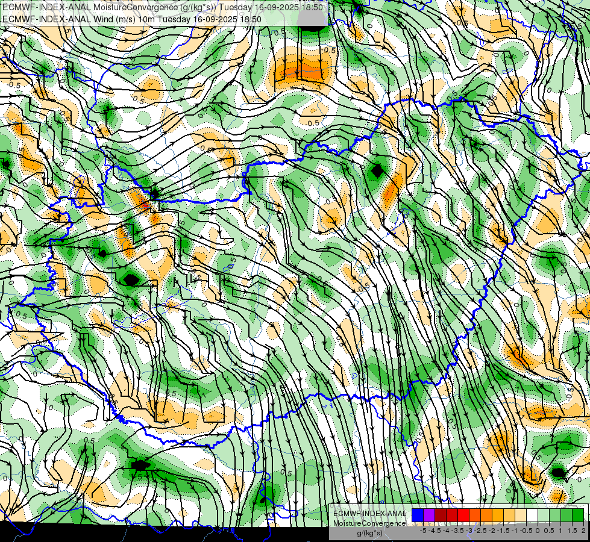This screenshot has width=590, height=542.
Task: Click the MoistureConvergence title line at top
Action: click(x=163, y=7)
